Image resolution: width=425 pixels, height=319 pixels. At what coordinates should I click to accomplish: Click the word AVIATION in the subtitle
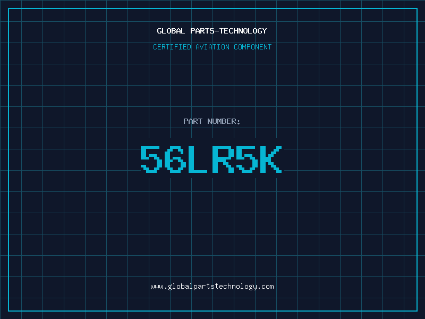point(212,47)
